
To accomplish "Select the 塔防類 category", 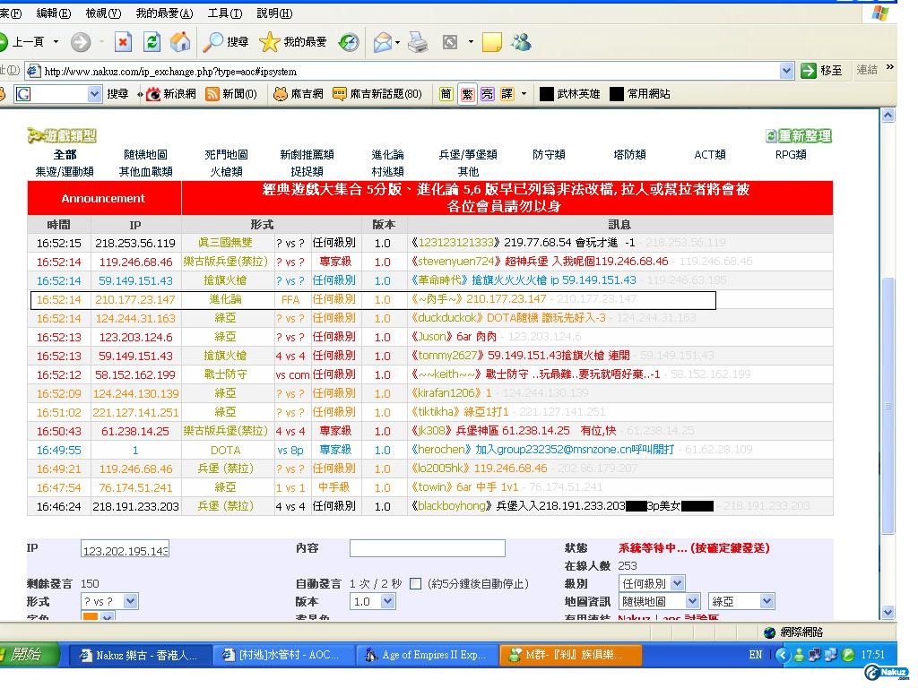I will coord(629,154).
